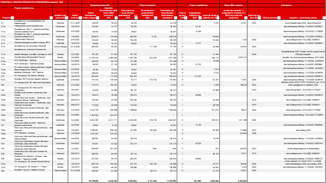The width and height of the screenshot is (326, 183).
Task: Click the Son en Breugel municipality cell
Action: click(x=59, y=46)
